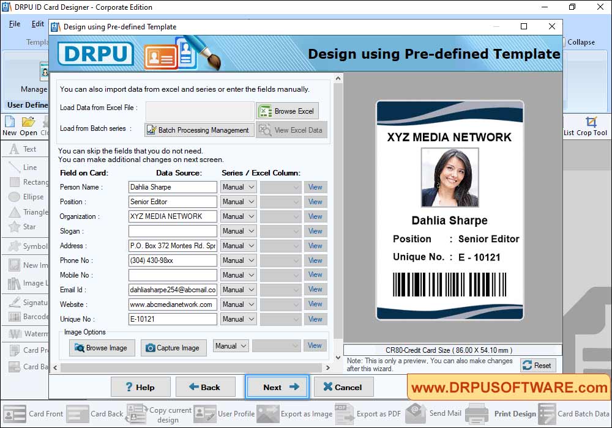Go Back to previous wizard step
The width and height of the screenshot is (612, 428).
[x=205, y=387]
